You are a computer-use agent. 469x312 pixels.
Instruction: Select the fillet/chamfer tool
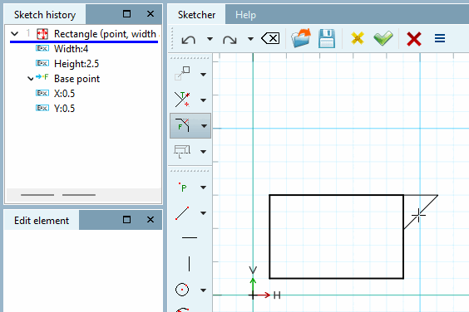click(182, 125)
